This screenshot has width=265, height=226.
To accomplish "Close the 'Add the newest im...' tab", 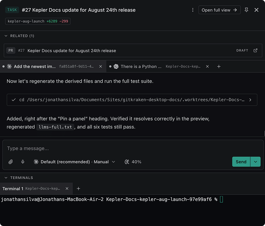I will pyautogui.click(x=101, y=66).
